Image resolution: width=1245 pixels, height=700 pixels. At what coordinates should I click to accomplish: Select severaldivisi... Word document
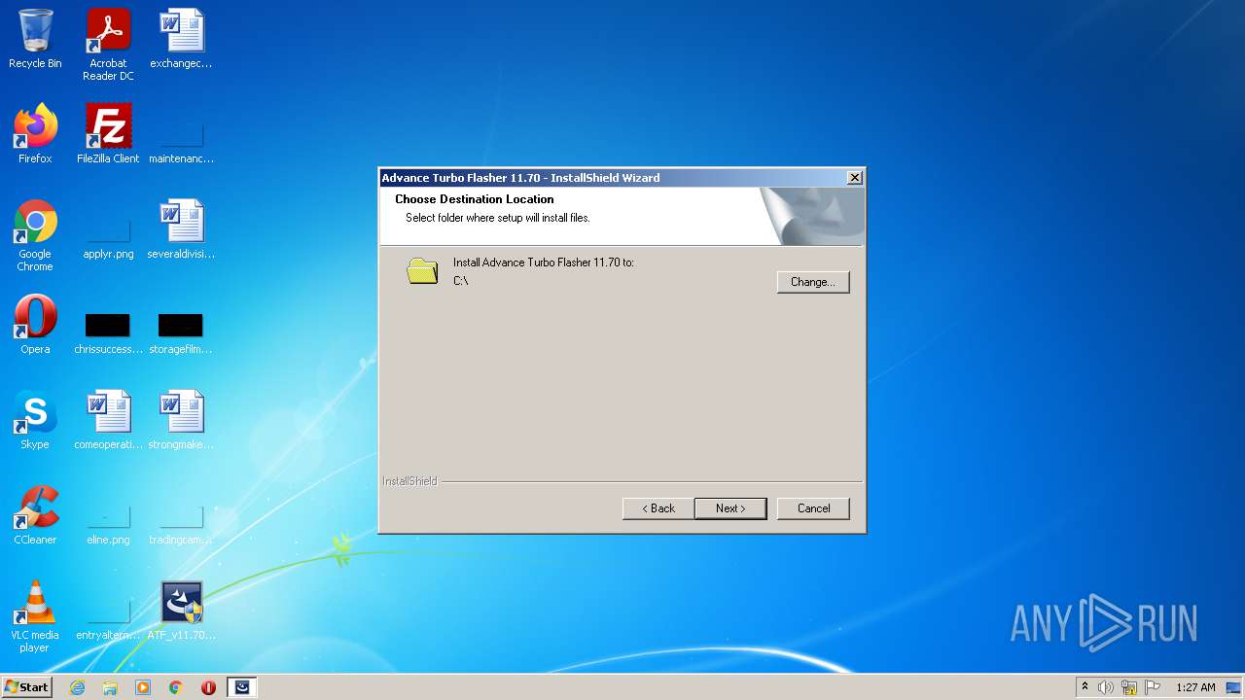181,229
